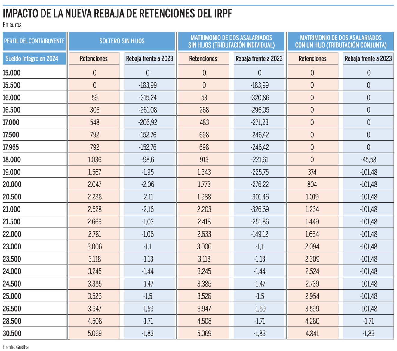The width and height of the screenshot is (397, 351).
Task: Select the "En euros" subtitle
Action: tap(12, 25)
